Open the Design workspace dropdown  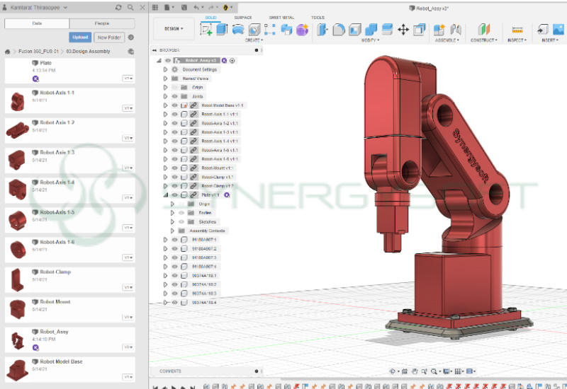[x=174, y=29]
